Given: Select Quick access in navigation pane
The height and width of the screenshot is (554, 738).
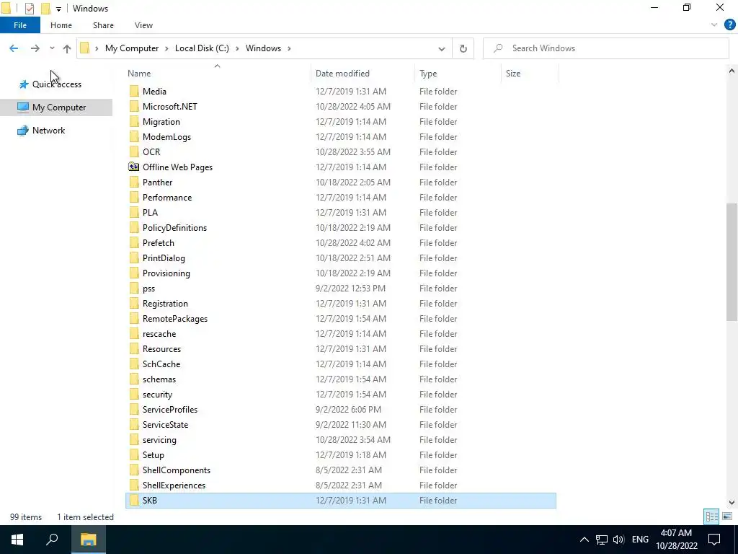Looking at the screenshot, I should tap(56, 84).
